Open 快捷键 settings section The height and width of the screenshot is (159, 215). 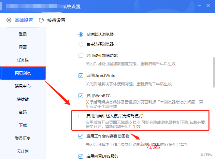point(23,99)
